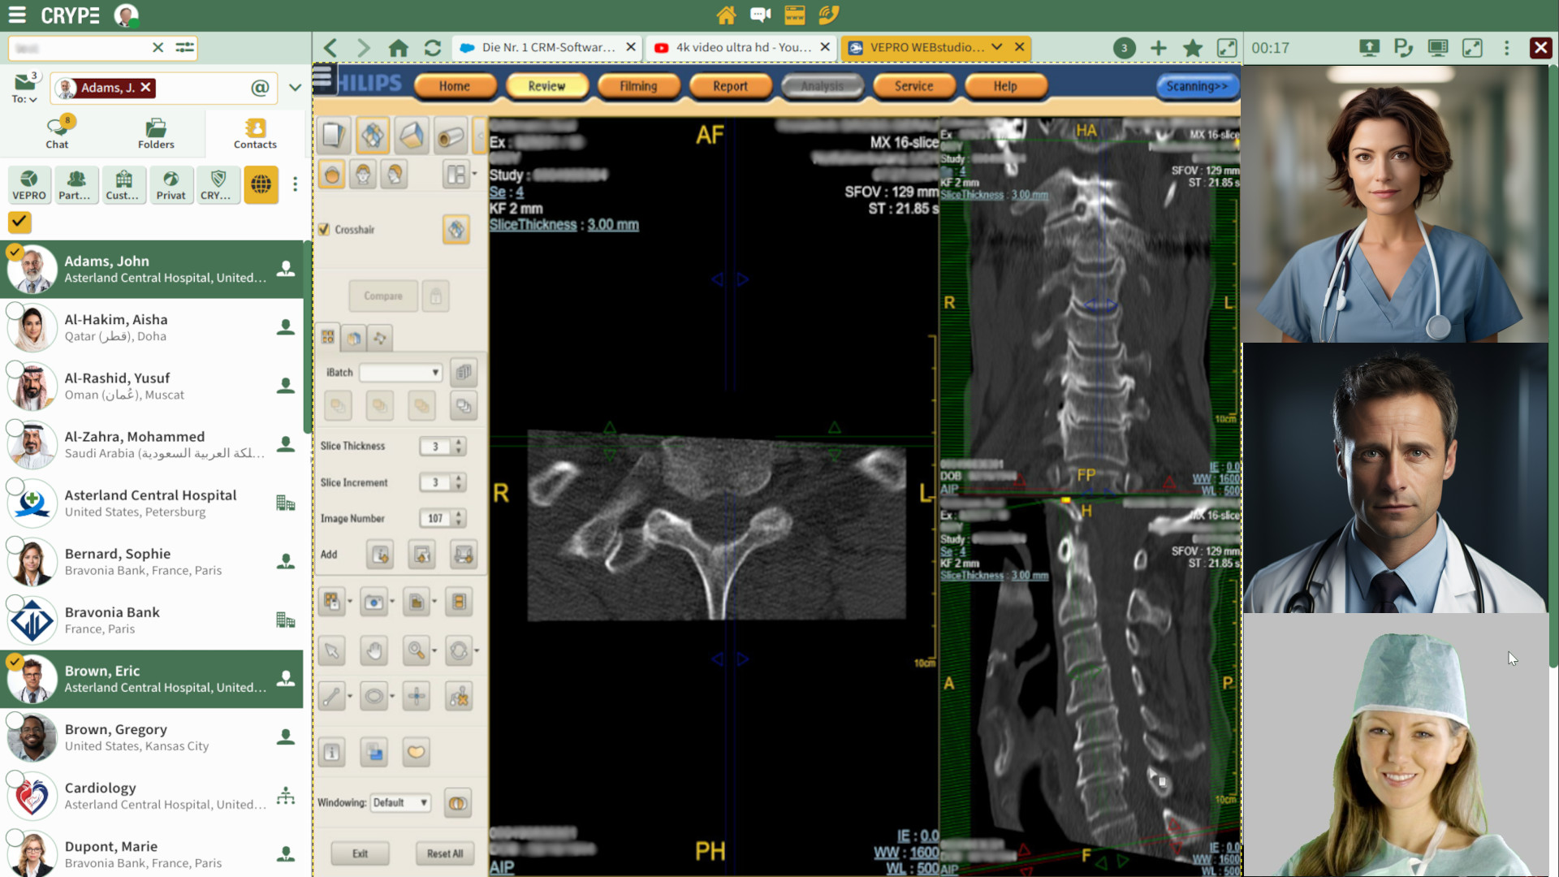Select Al-Hakim, Aisha contact checkbox
1559x877 pixels.
tap(15, 310)
